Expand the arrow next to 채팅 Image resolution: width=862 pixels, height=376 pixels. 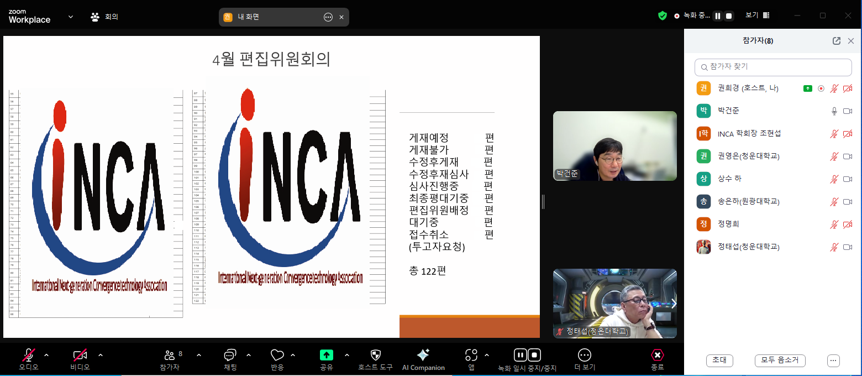pos(248,355)
